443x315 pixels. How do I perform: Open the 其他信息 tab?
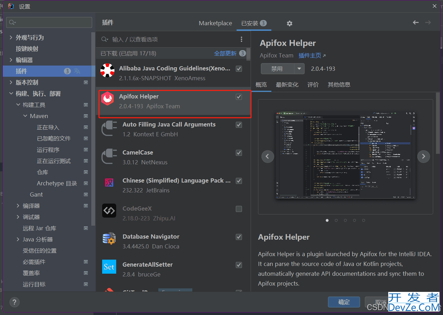click(339, 84)
